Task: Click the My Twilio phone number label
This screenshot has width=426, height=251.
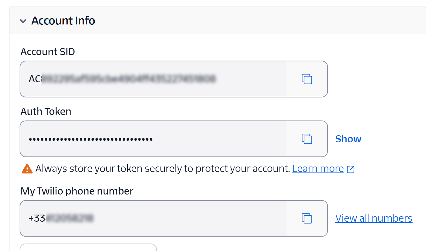Action: point(77,191)
